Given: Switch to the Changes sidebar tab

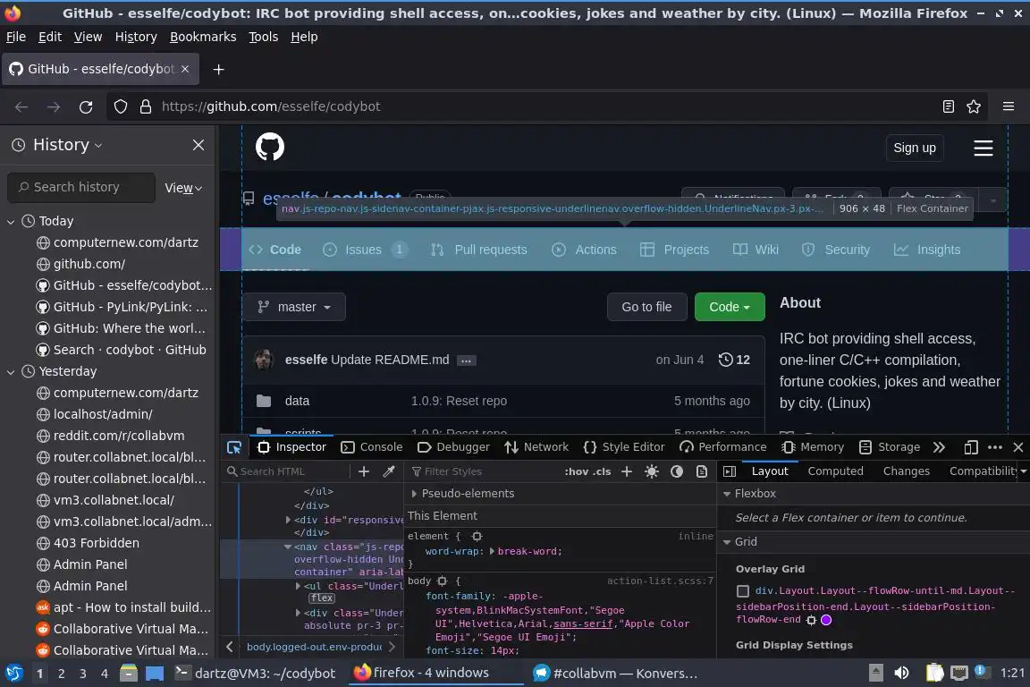Looking at the screenshot, I should [907, 471].
